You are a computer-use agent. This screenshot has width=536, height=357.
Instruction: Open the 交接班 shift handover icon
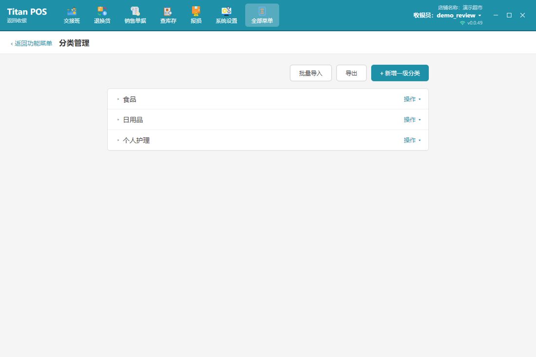click(72, 16)
